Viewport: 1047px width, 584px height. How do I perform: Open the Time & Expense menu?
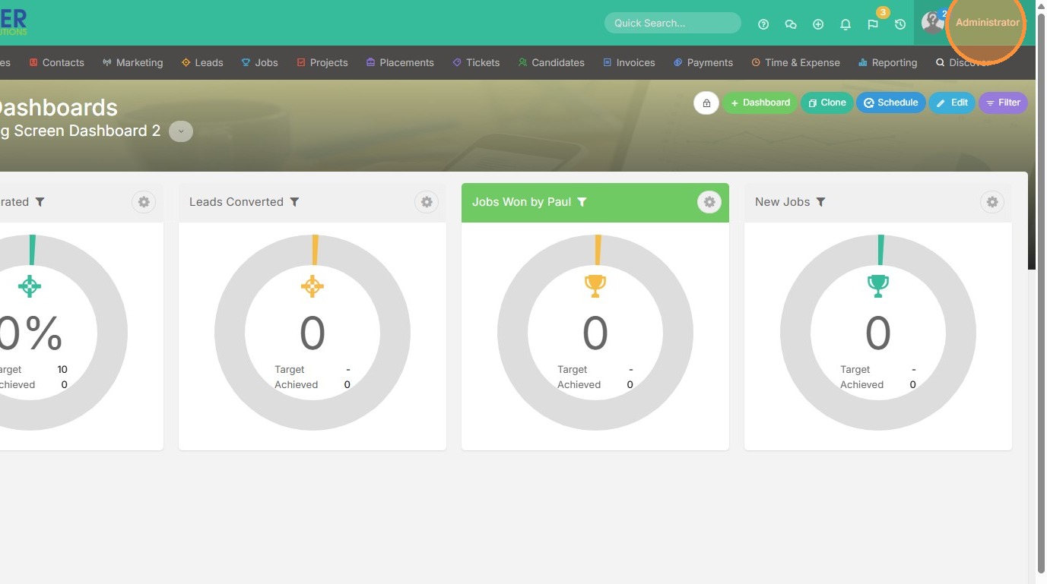coord(795,63)
